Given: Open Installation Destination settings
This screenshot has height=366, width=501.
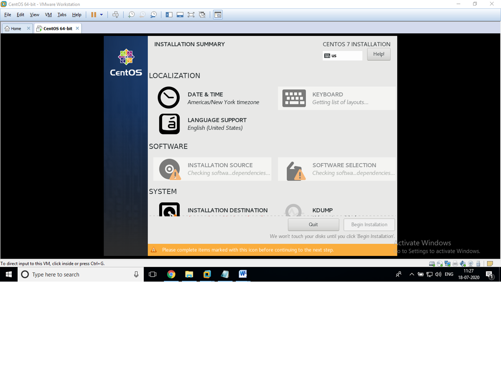Looking at the screenshot, I should pyautogui.click(x=227, y=210).
